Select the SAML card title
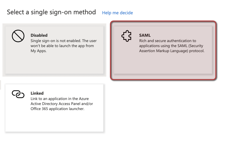 (145, 35)
